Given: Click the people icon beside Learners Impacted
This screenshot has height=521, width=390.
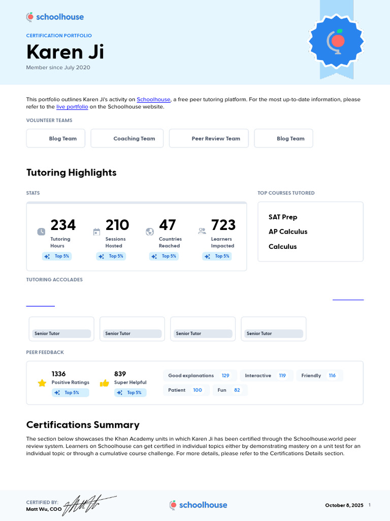Looking at the screenshot, I should pos(202,231).
